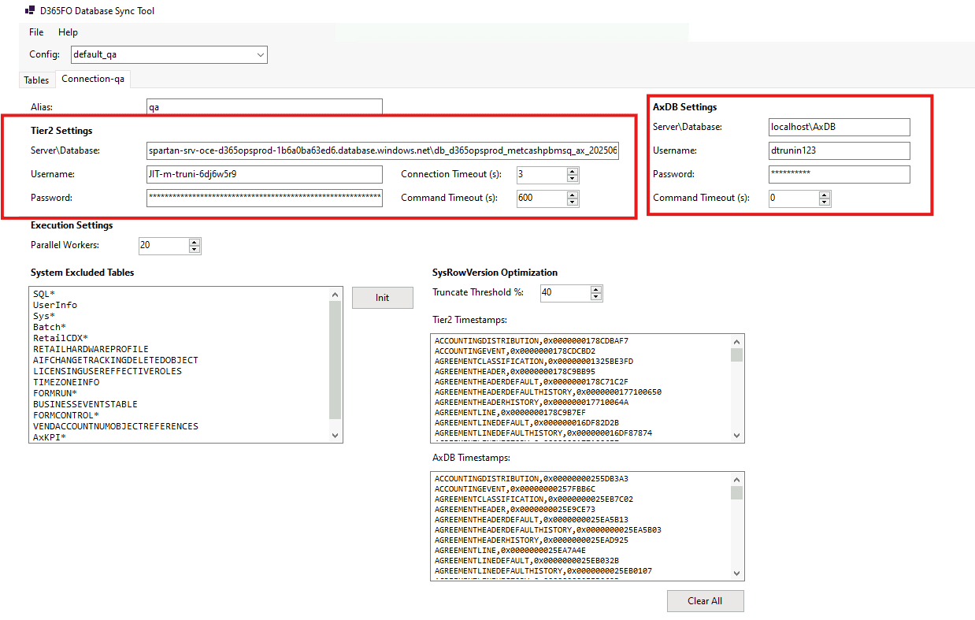Click the D365FO app icon in title bar

30,11
